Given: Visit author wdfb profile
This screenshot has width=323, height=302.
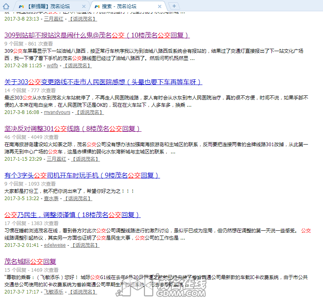Looking at the screenshot, I should click(x=52, y=65).
